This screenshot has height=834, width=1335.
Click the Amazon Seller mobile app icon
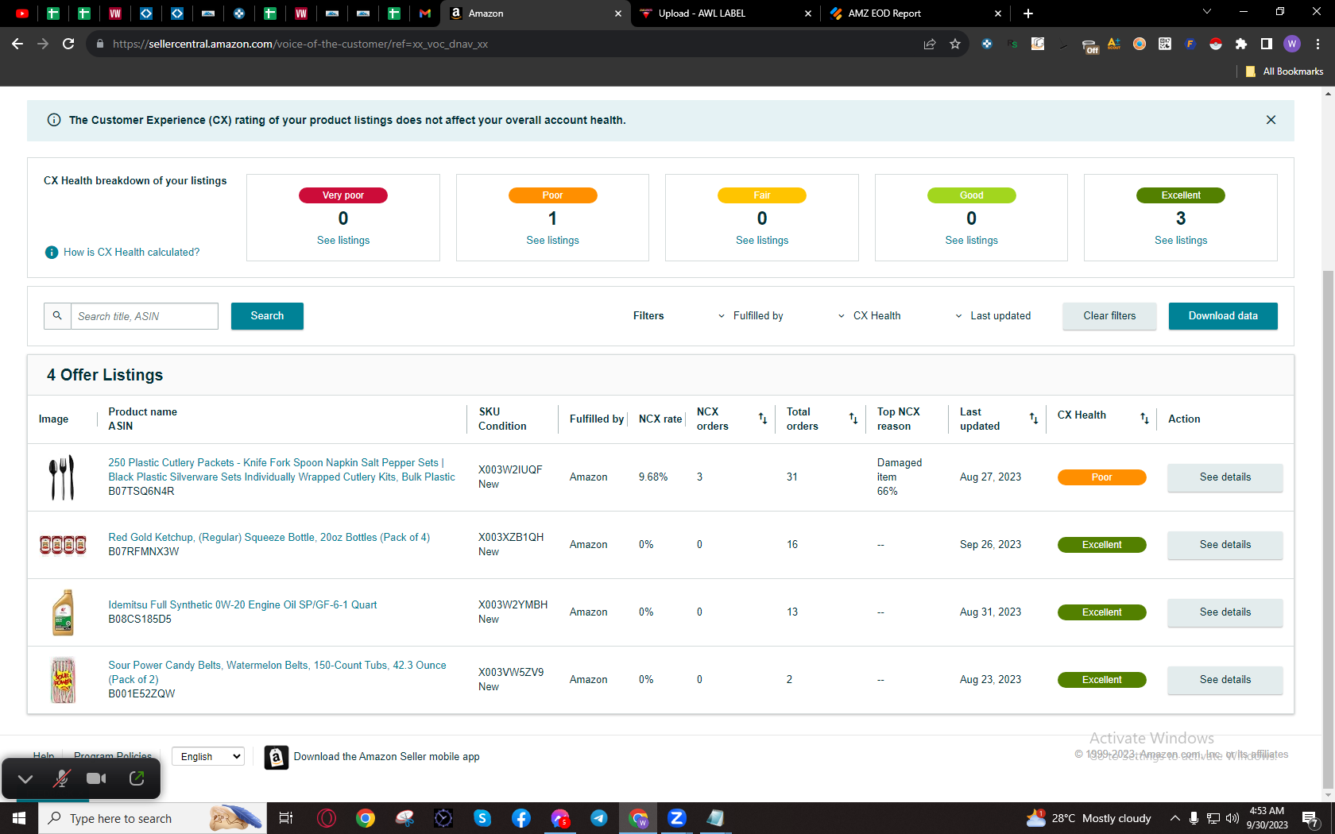point(276,758)
